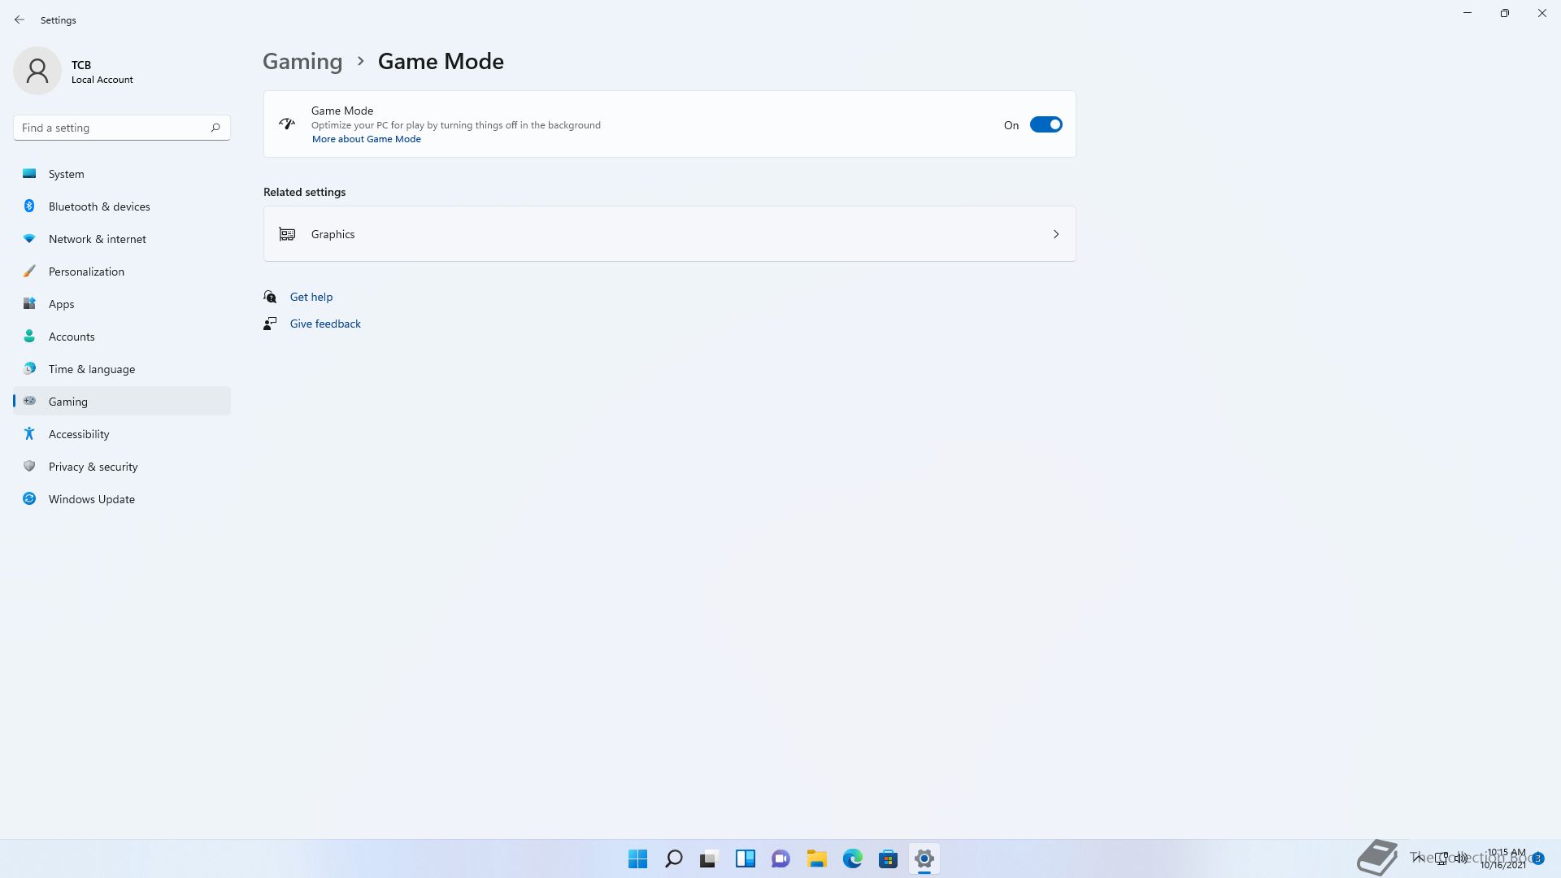The image size is (1561, 878).
Task: Go back to Gaming breadcrumb
Action: 302,61
